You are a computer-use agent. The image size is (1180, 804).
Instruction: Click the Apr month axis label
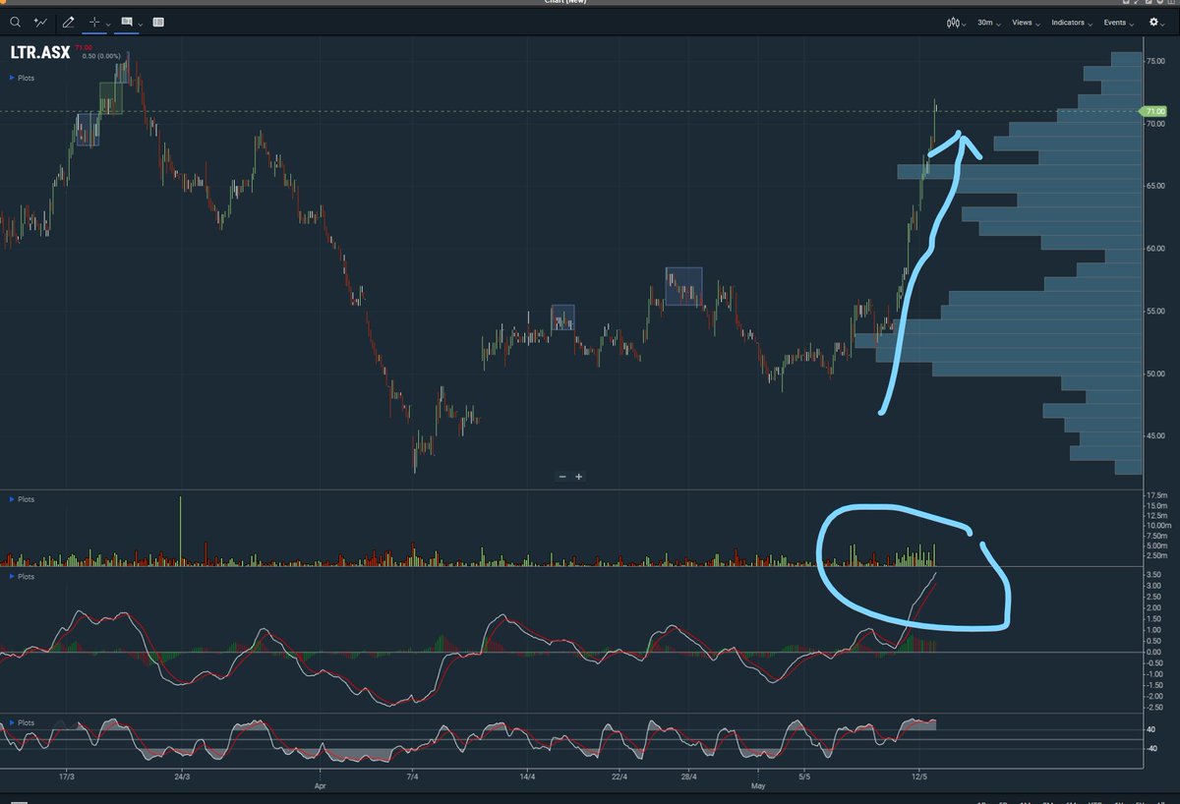point(319,787)
